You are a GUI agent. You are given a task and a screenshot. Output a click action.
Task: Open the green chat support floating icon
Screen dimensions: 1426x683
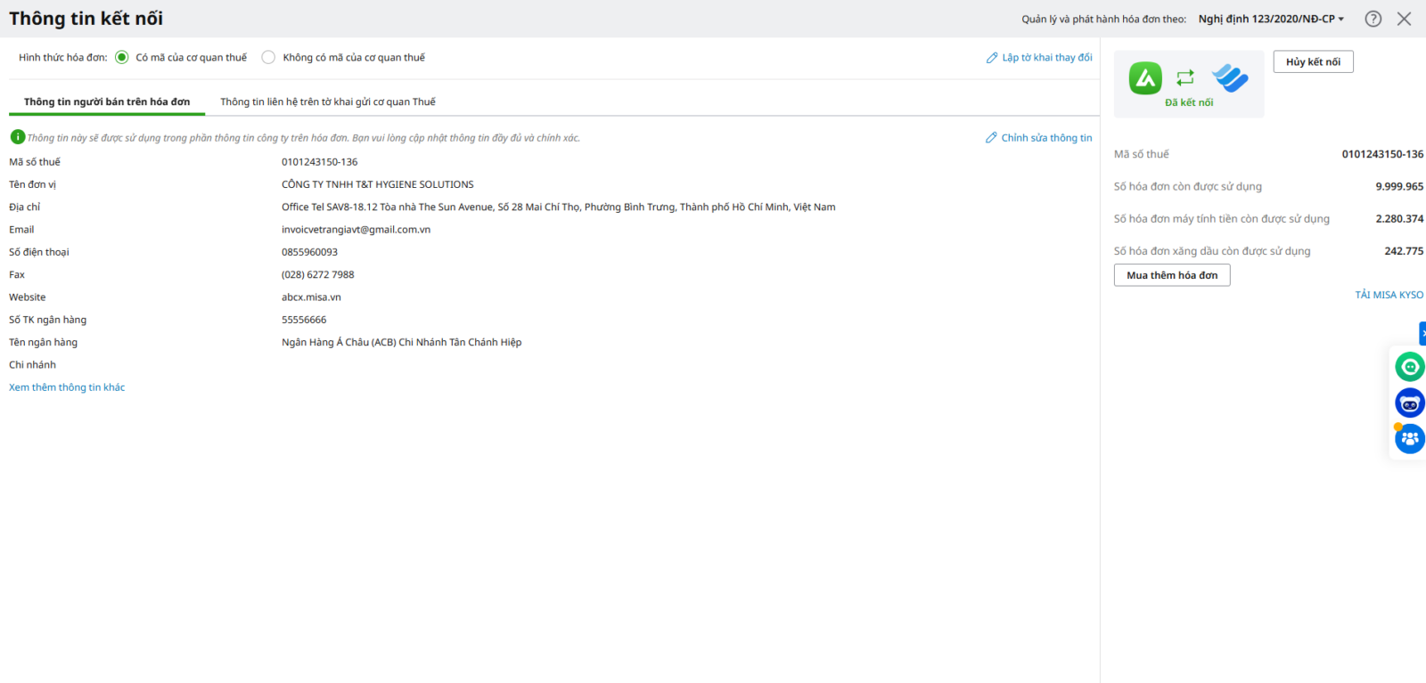[1409, 367]
